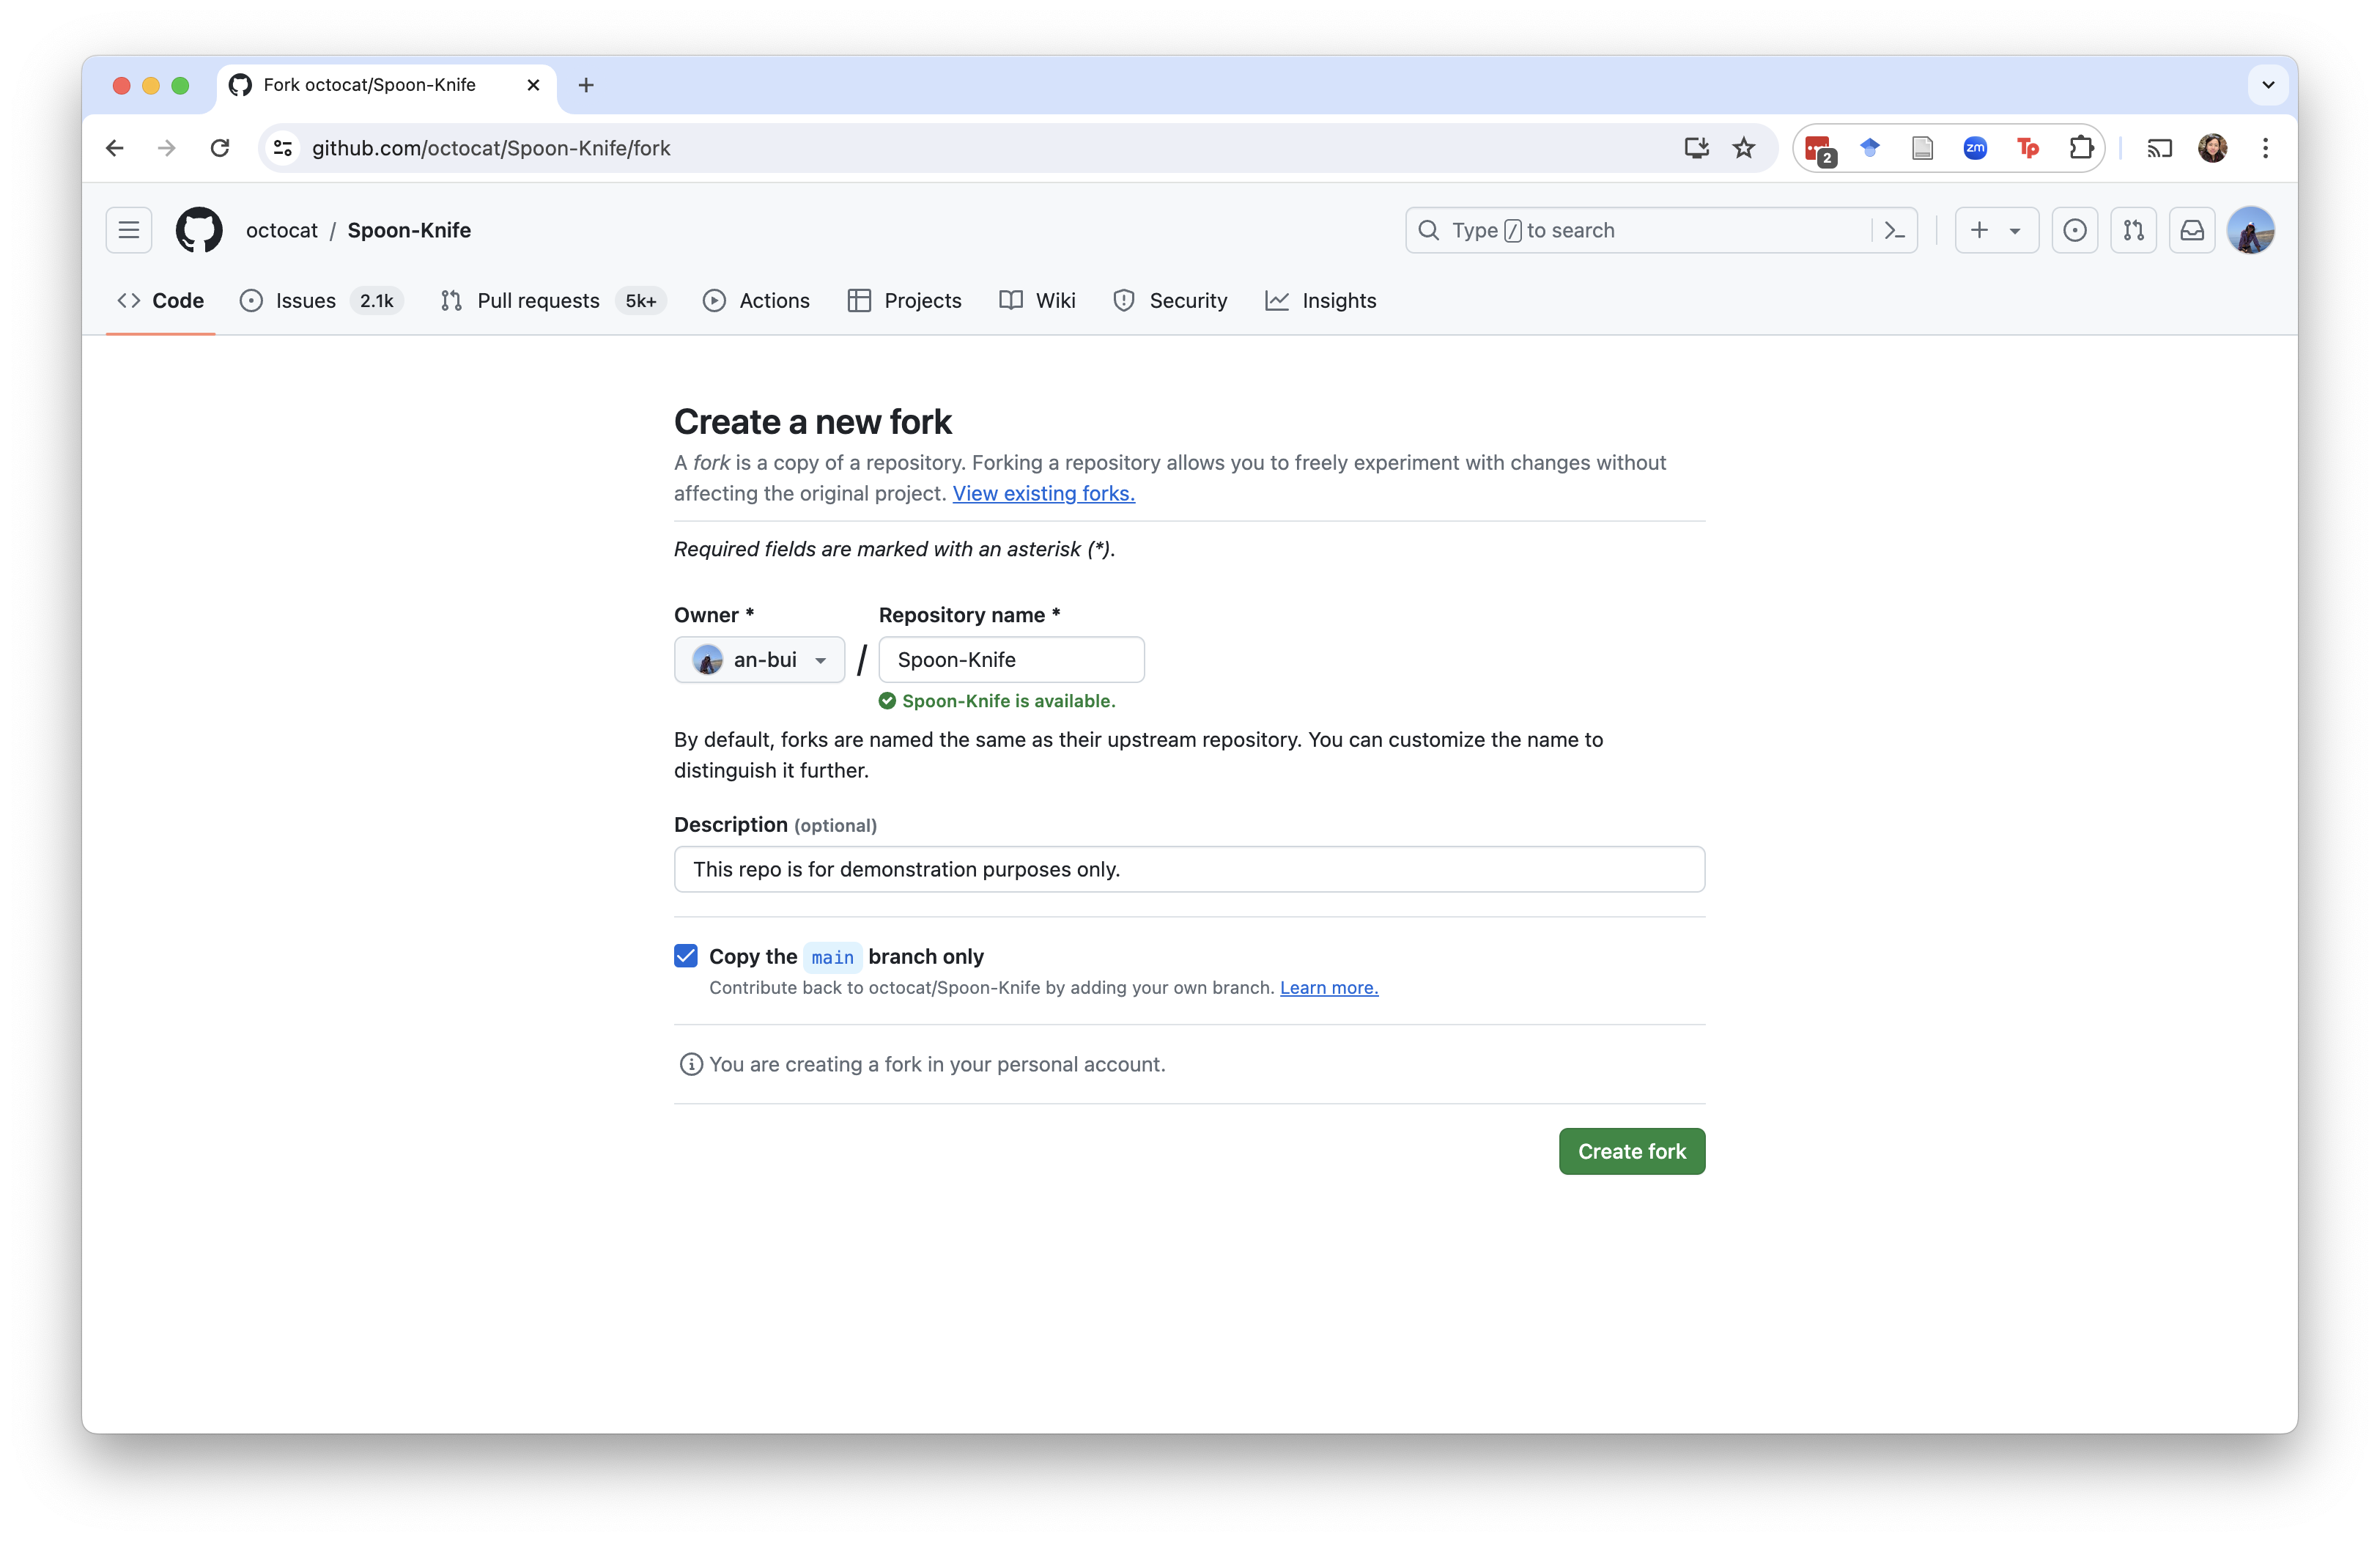
Task: Reload the page
Action: 220,148
